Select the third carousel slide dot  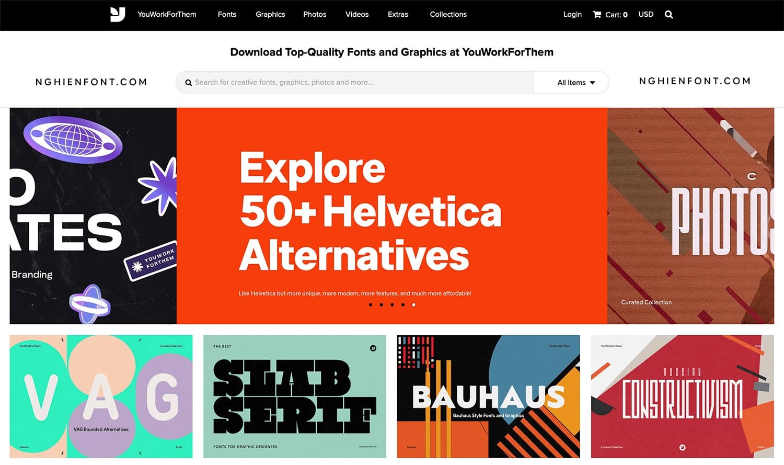pos(392,304)
